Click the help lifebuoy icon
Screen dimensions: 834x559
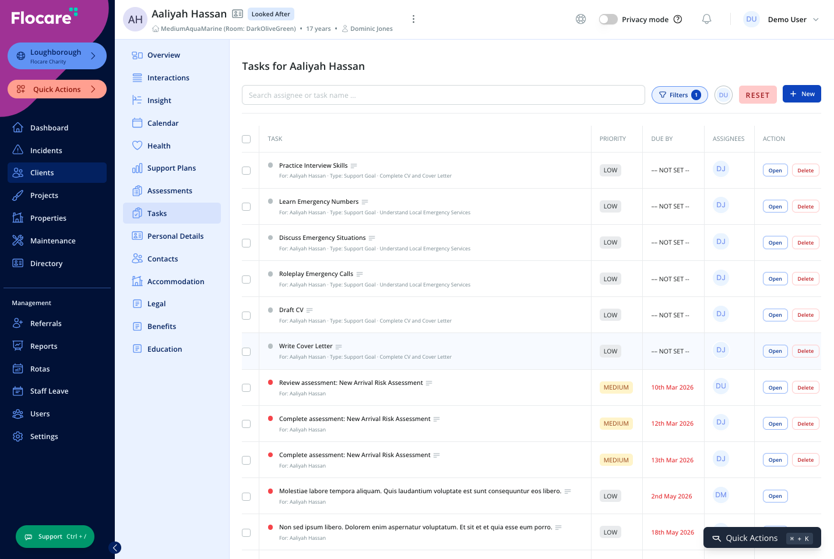click(580, 19)
